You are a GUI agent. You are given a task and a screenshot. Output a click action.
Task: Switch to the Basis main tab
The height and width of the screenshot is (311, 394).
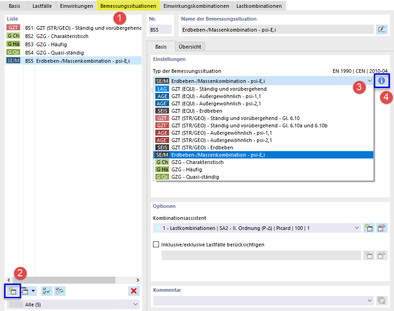click(x=14, y=6)
